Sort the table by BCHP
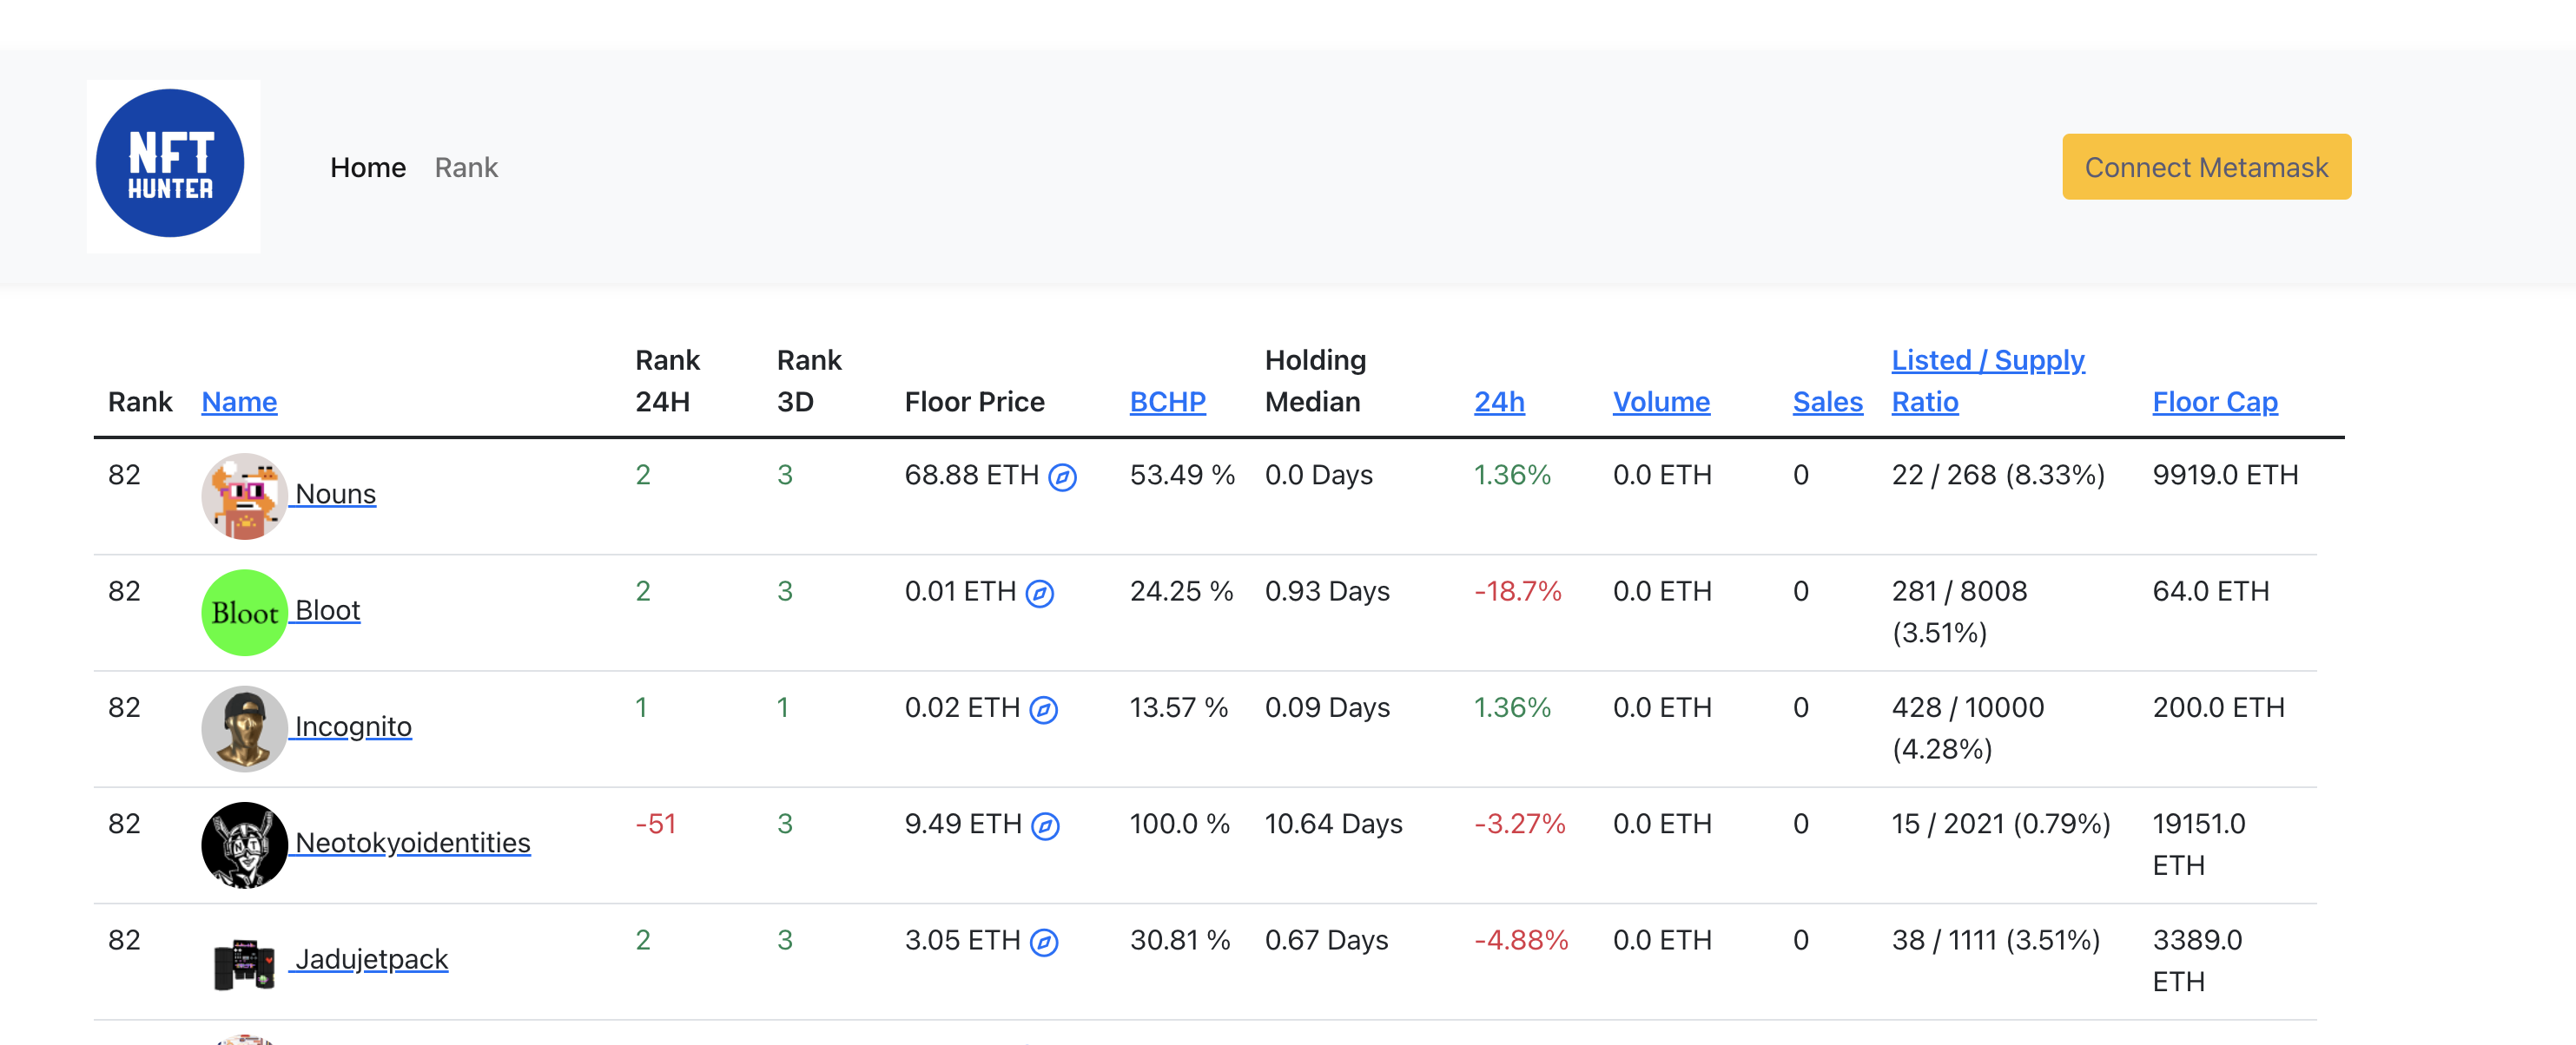 [x=1167, y=402]
